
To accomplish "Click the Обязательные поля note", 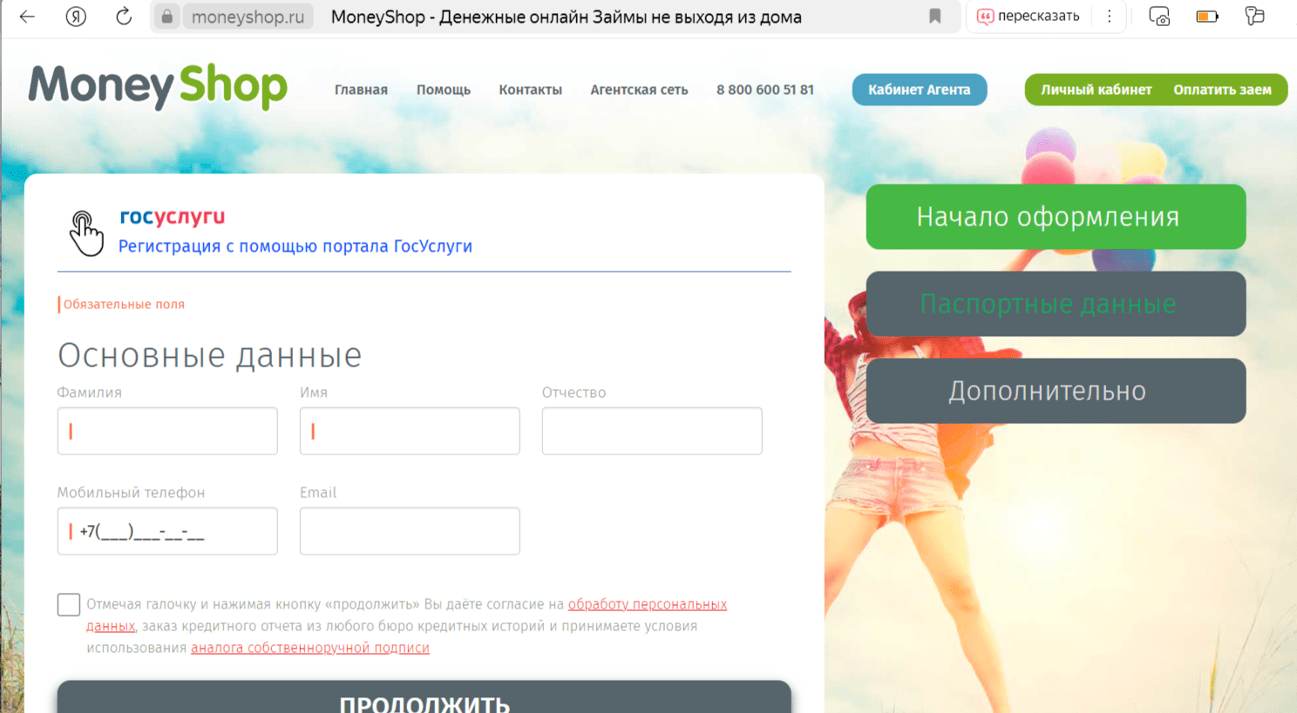I will [124, 304].
